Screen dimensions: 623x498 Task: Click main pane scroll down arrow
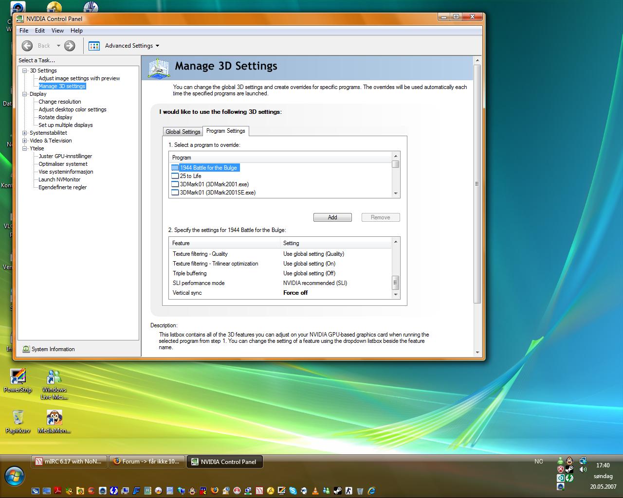click(477, 353)
